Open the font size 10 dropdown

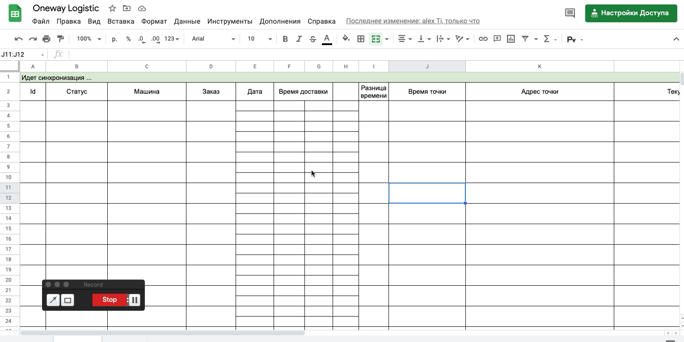coord(259,39)
